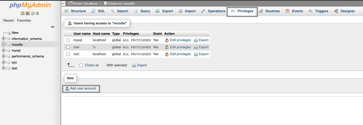Click Server: localhost breadcrumb

[85, 4]
